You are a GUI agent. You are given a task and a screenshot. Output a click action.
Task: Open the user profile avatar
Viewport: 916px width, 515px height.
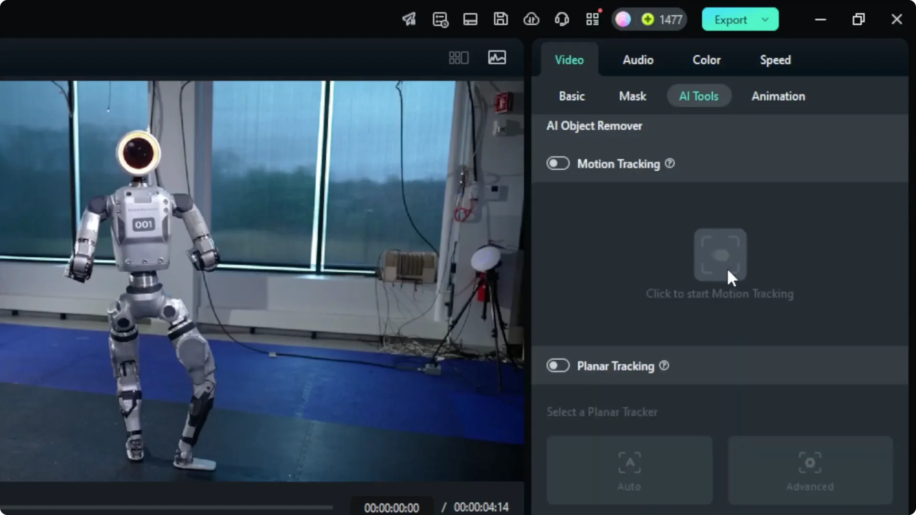click(623, 19)
